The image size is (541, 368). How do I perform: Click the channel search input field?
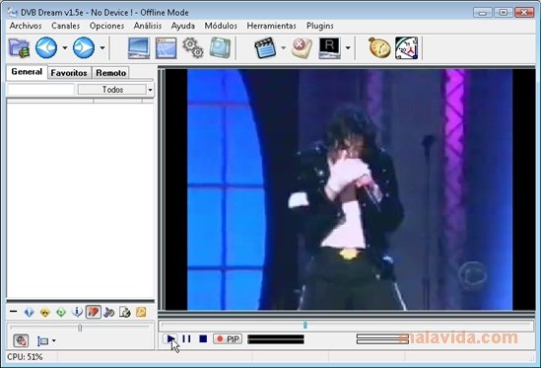coord(40,90)
